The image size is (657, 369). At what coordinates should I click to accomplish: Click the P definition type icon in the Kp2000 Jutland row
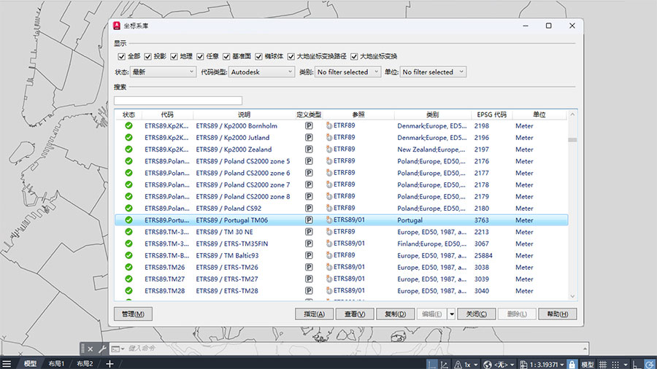click(309, 138)
